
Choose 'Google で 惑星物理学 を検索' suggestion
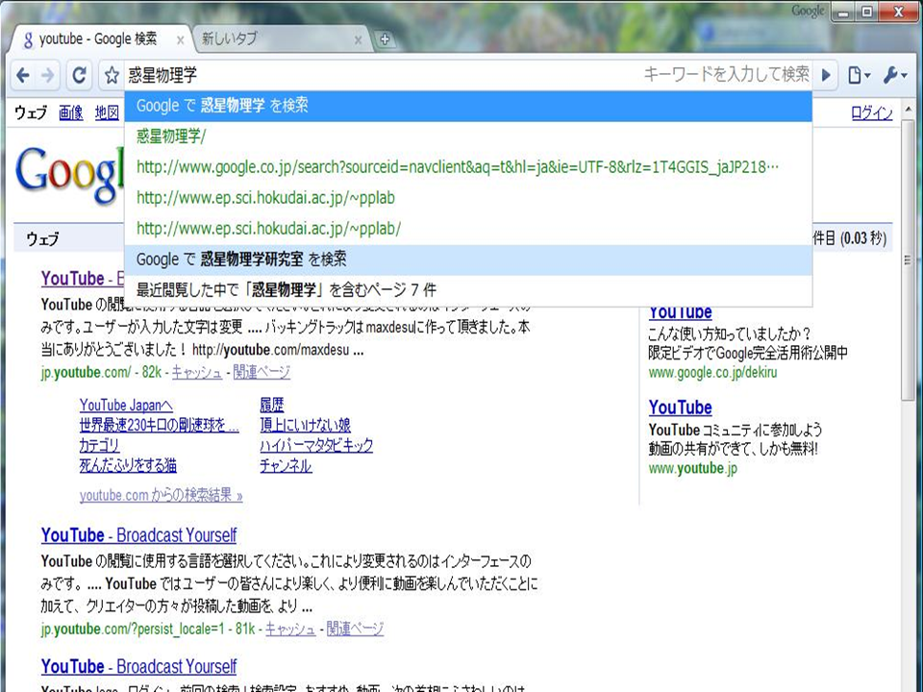pyautogui.click(x=468, y=106)
